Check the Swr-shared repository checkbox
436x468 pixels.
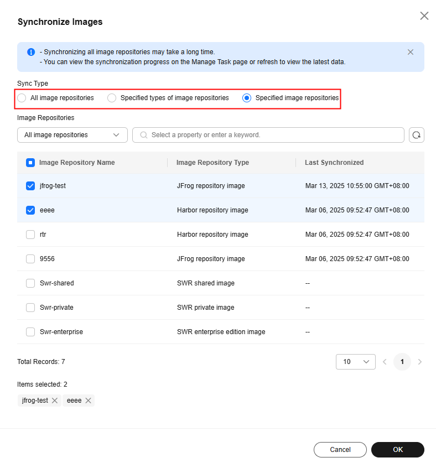pyautogui.click(x=30, y=283)
